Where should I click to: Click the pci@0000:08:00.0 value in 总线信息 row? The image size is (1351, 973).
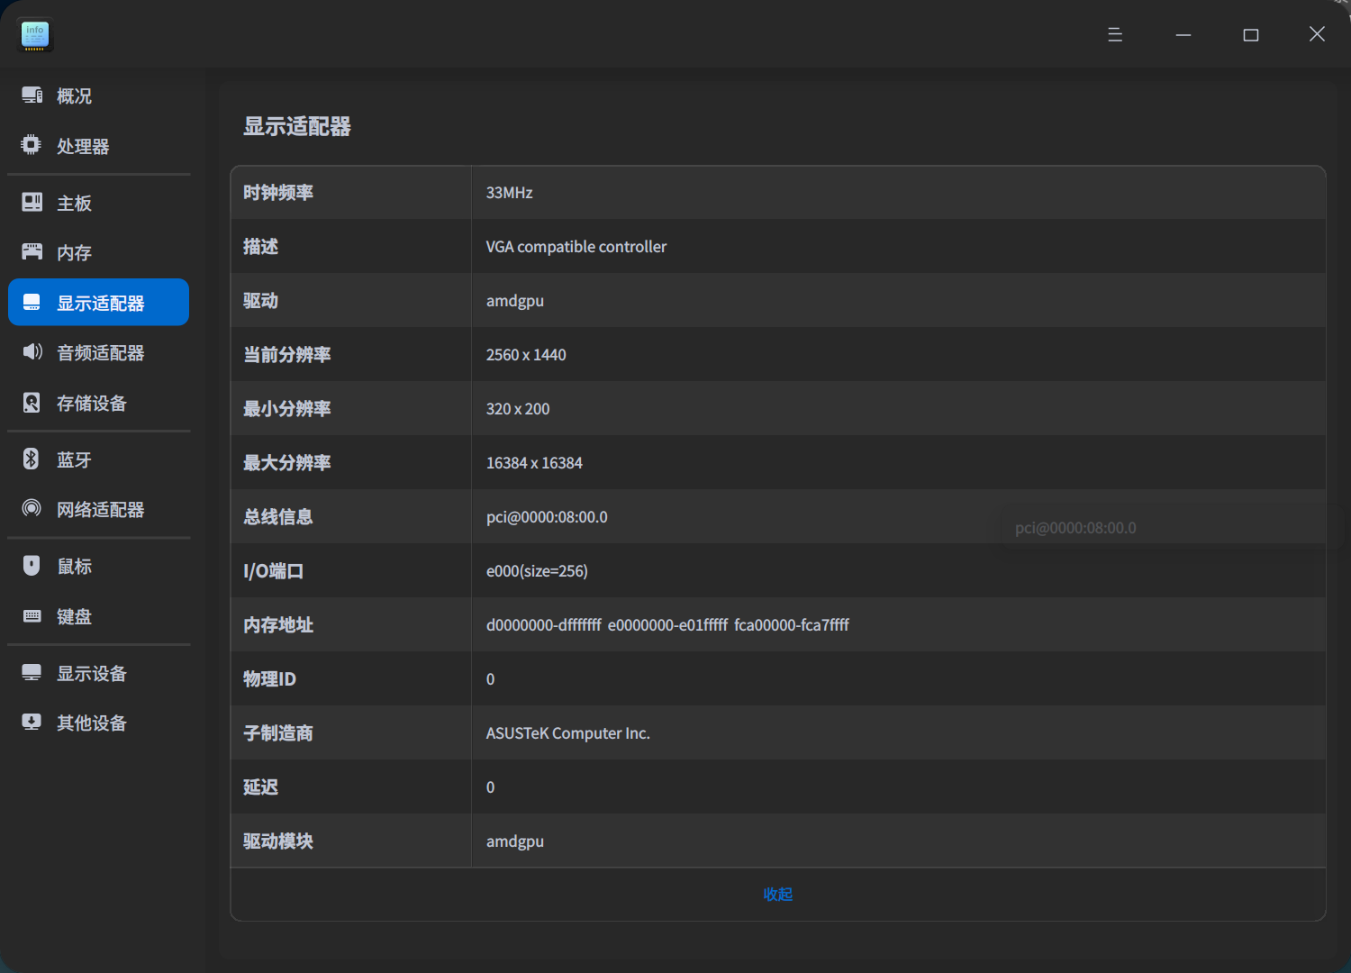point(547,517)
